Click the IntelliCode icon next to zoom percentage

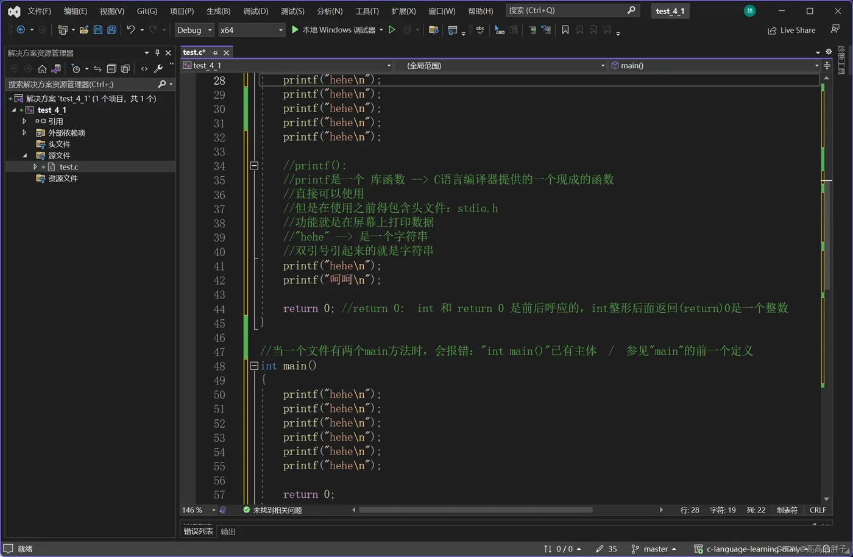click(223, 510)
